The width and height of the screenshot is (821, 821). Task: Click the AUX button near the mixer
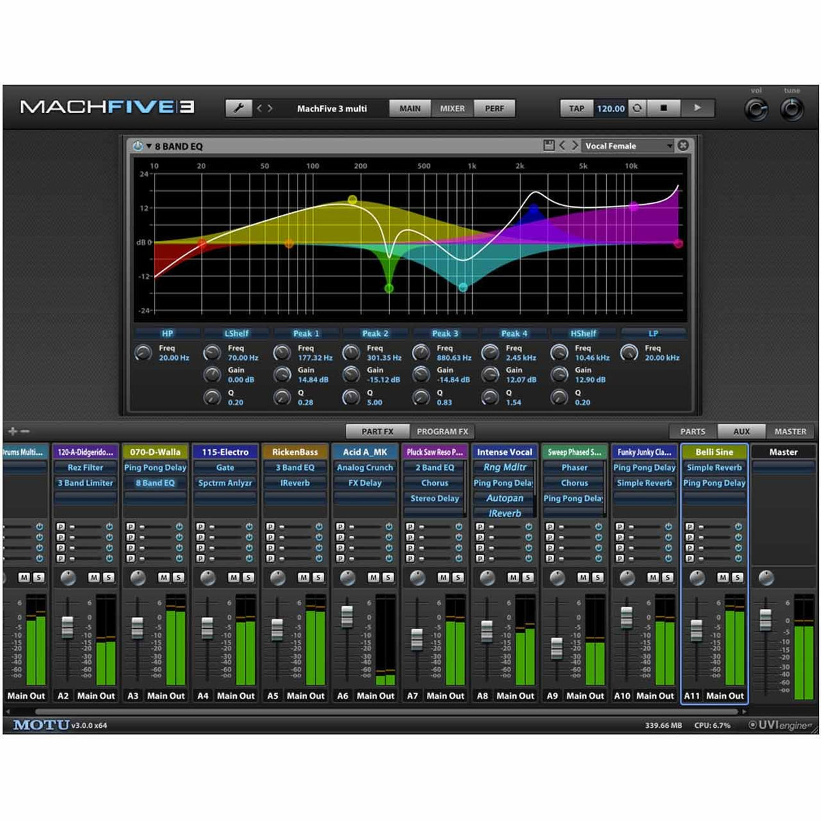tap(743, 432)
